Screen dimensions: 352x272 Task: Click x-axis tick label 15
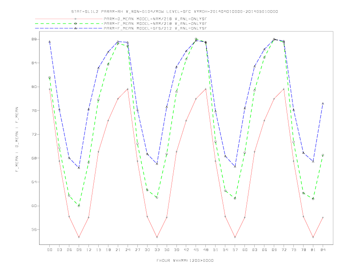(x=98, y=250)
